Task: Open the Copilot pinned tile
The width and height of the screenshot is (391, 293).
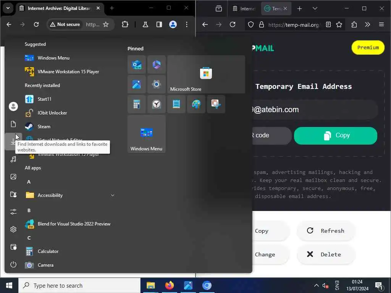Action: [x=156, y=65]
